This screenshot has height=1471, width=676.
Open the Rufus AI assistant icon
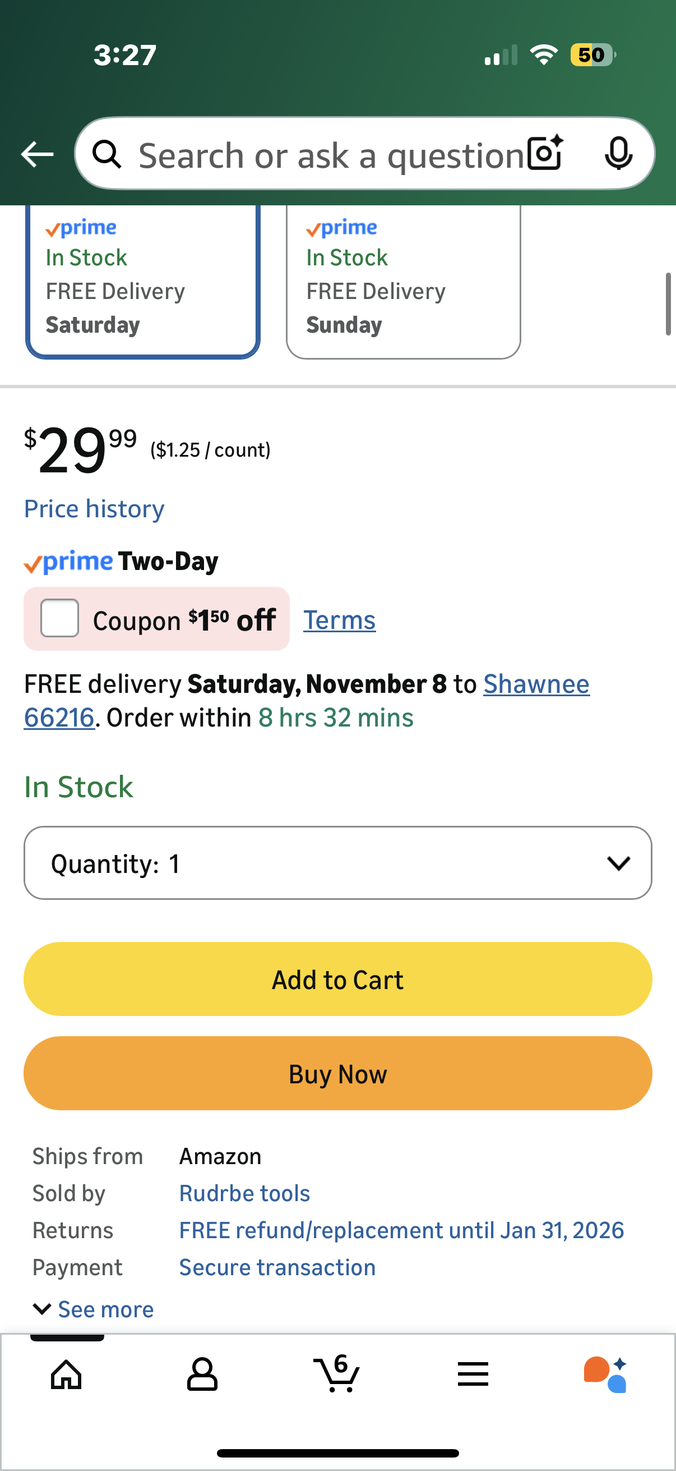tap(605, 1374)
